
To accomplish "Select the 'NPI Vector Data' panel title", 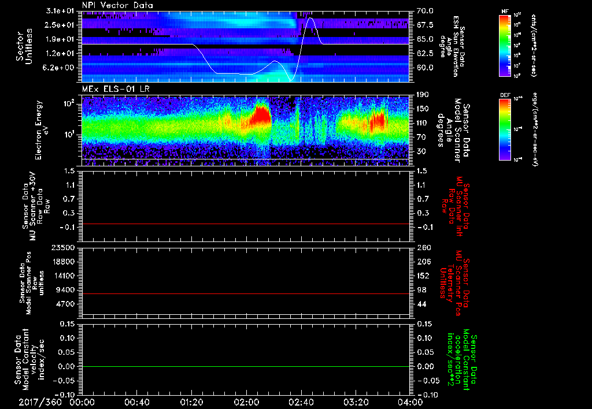I will coord(117,5).
